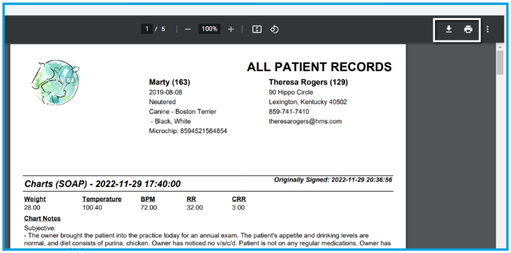Click the scrollbar up arrow
The width and height of the screenshot is (511, 253).
[x=500, y=47]
